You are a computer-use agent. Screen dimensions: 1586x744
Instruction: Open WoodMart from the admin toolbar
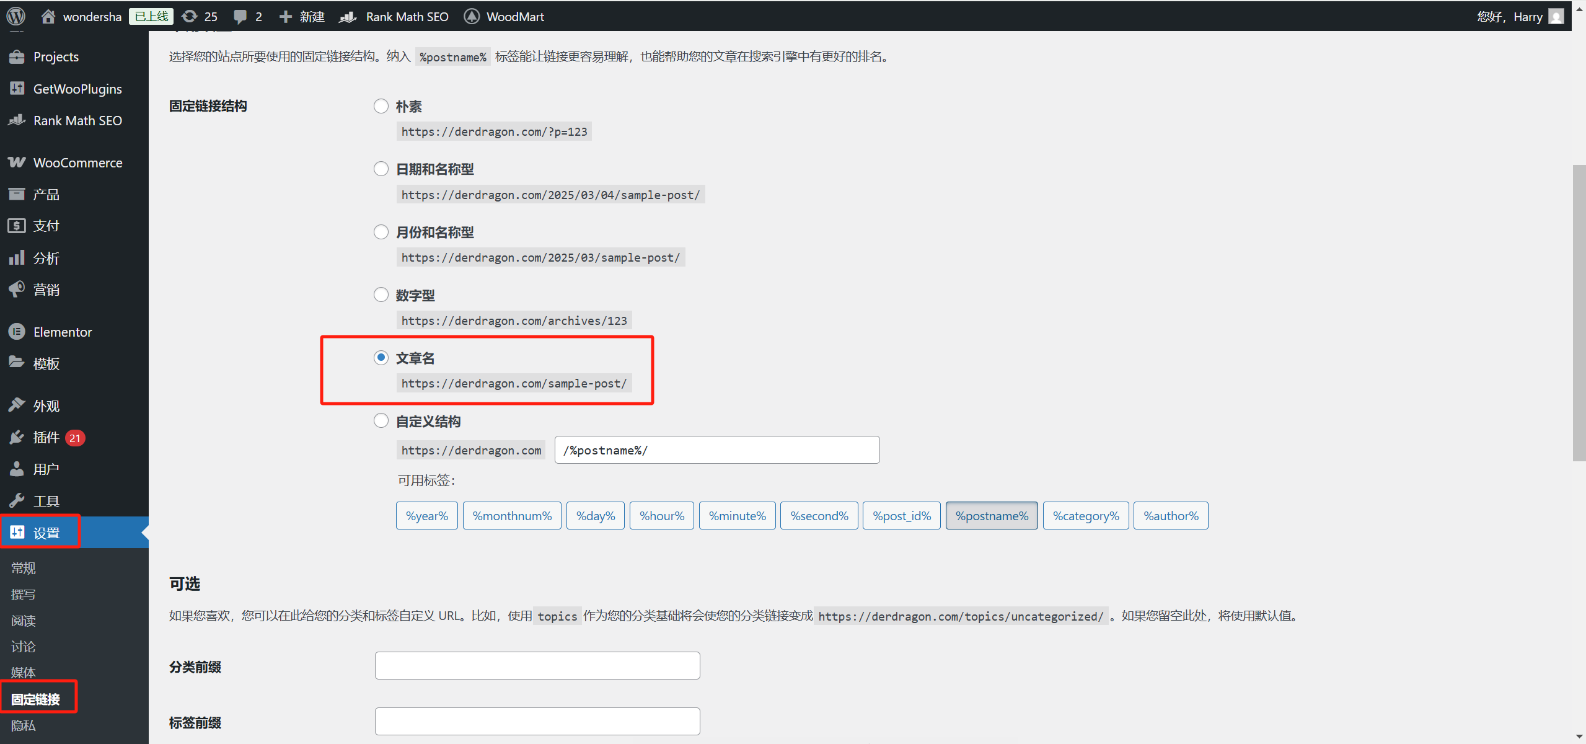point(503,16)
